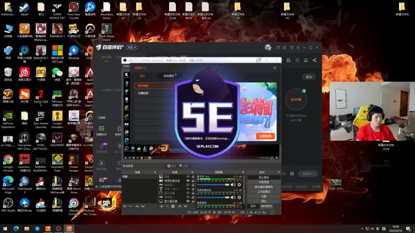Add a new scene with the plus icon
415x233 pixels.
point(125,206)
